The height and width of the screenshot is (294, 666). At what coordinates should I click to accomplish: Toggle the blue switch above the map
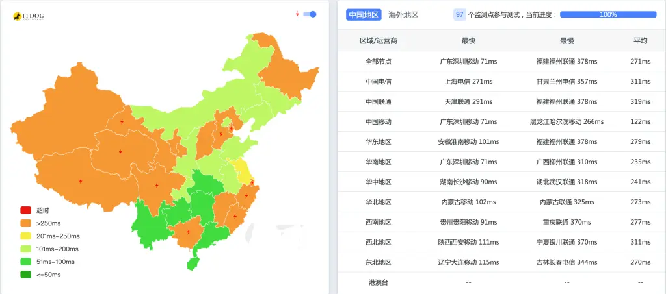[x=310, y=14]
